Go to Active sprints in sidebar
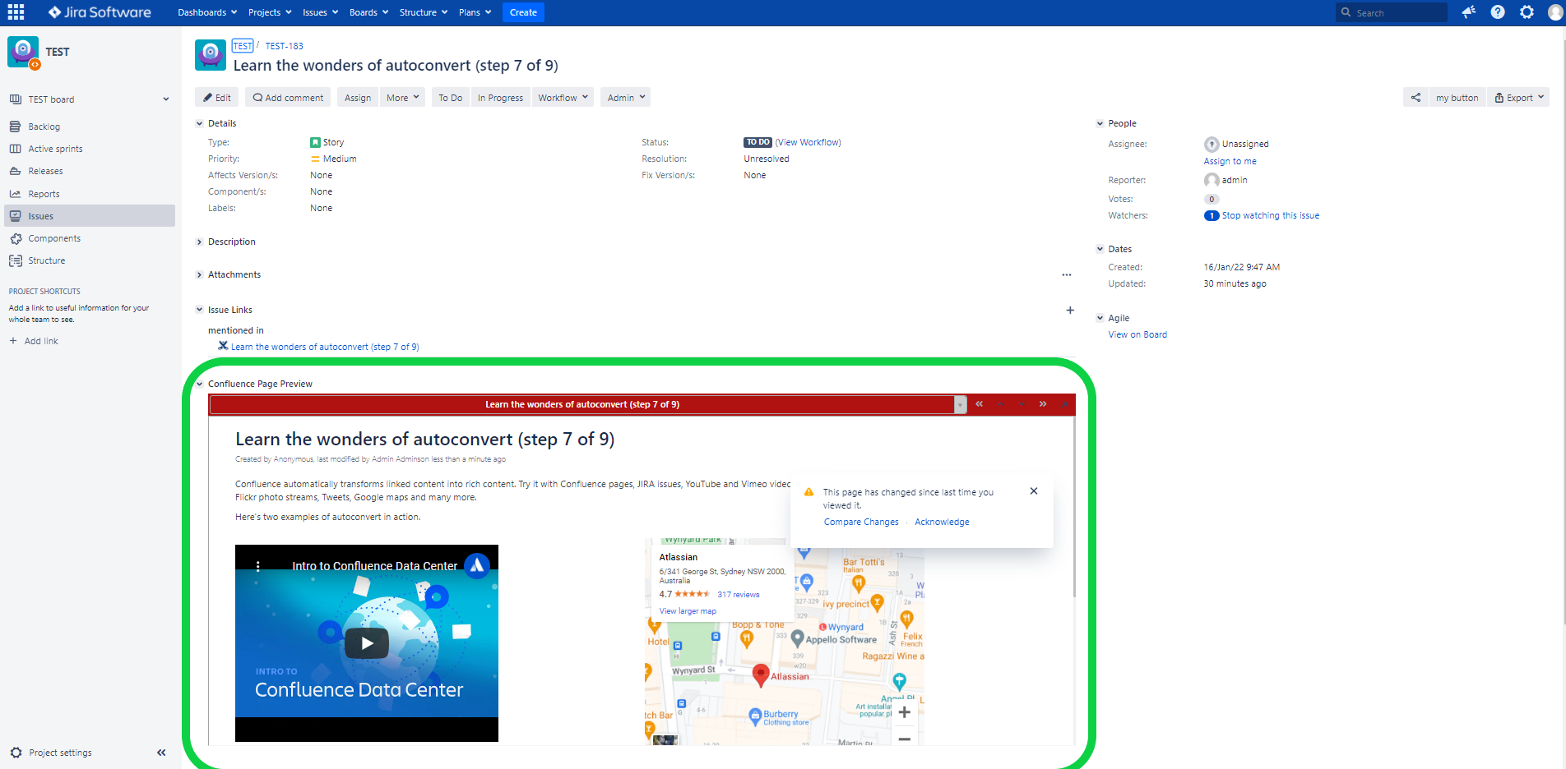The image size is (1566, 769). 55,149
